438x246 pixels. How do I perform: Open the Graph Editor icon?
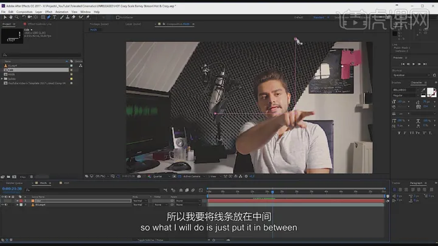click(x=201, y=190)
